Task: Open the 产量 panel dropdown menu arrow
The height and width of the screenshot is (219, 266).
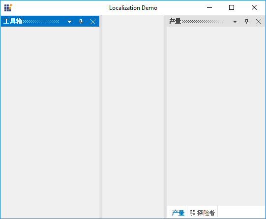Action: [235, 22]
